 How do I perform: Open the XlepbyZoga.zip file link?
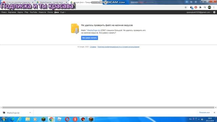94,30
